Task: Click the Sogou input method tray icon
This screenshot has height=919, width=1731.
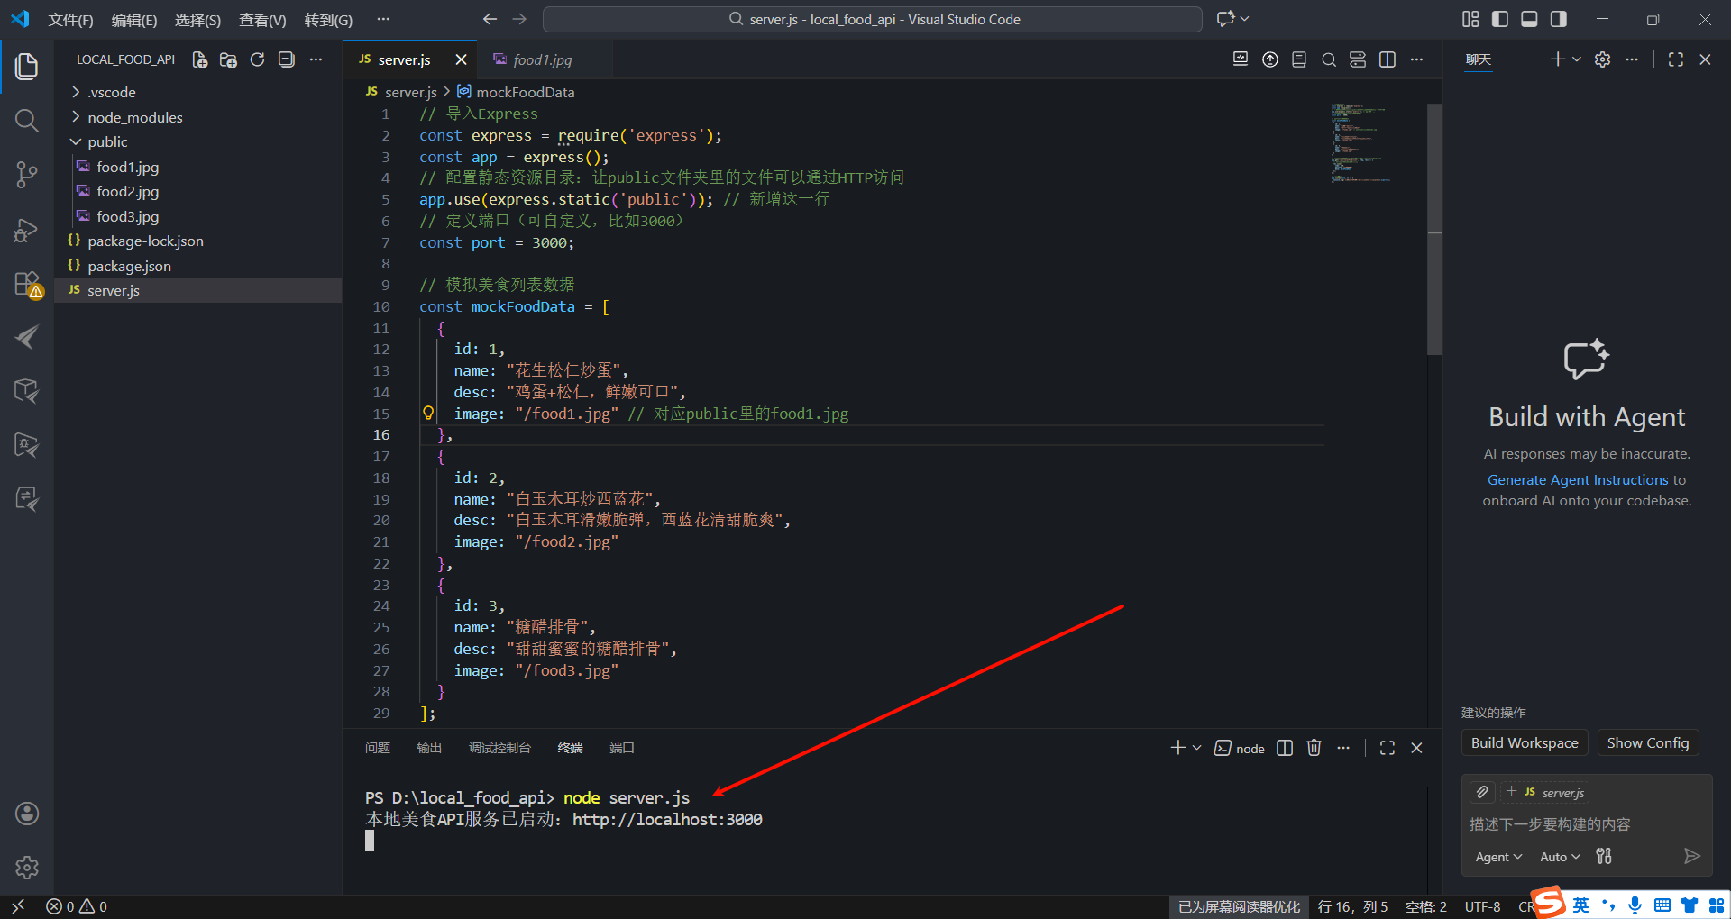Action: pos(1549,902)
